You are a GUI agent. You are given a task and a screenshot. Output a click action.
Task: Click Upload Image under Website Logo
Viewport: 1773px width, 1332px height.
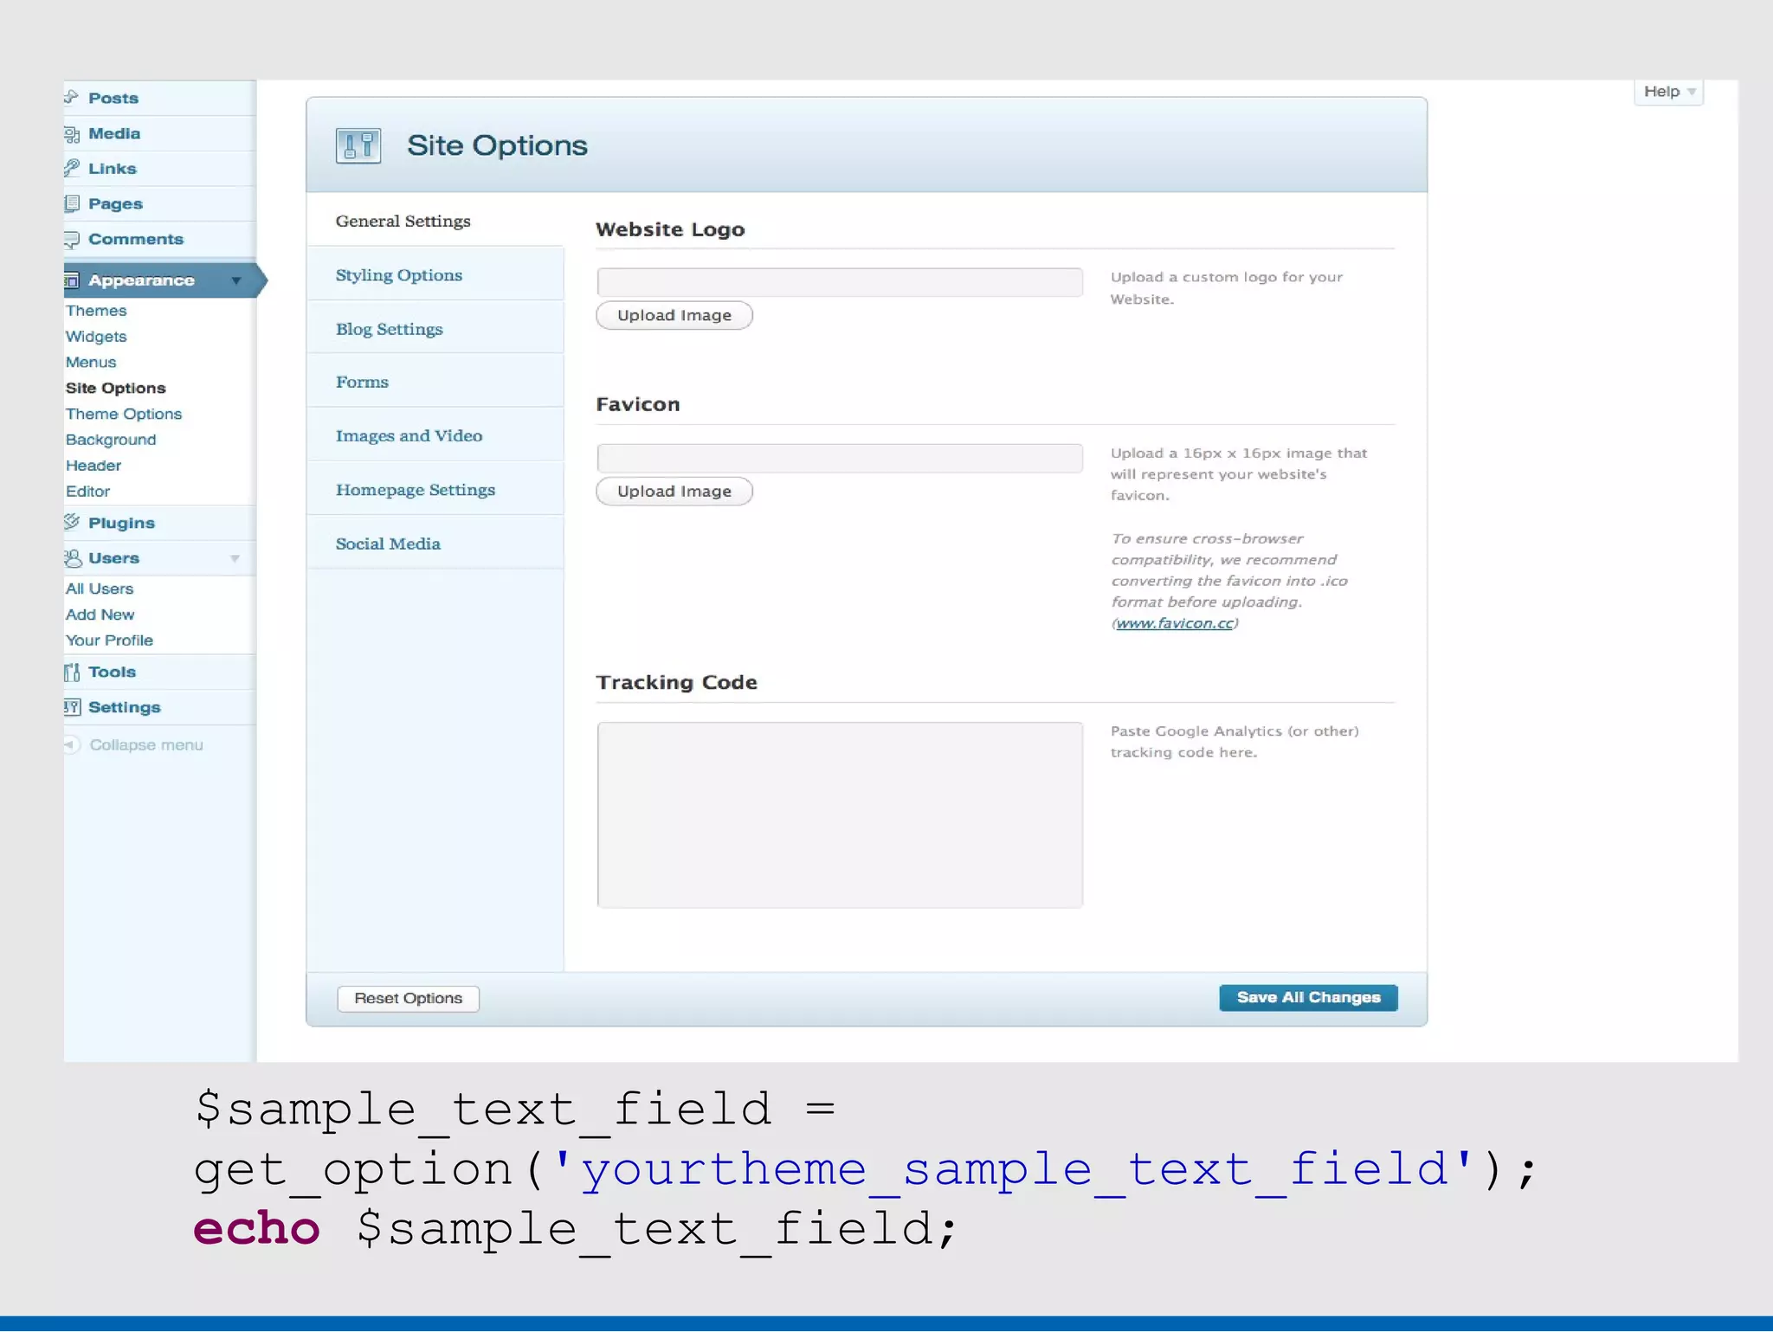[674, 315]
